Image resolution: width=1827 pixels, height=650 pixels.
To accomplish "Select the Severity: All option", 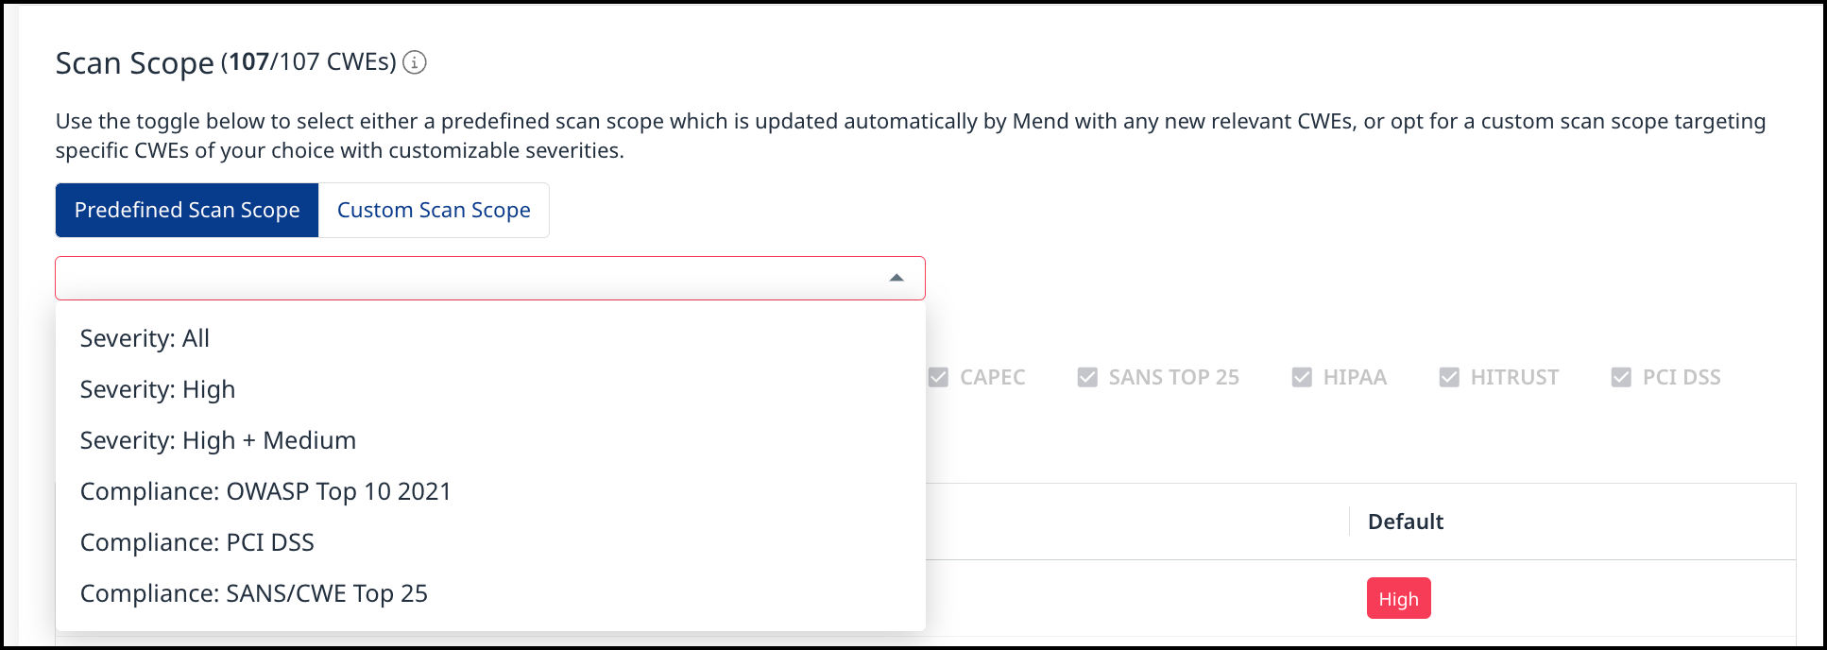I will click(x=145, y=338).
